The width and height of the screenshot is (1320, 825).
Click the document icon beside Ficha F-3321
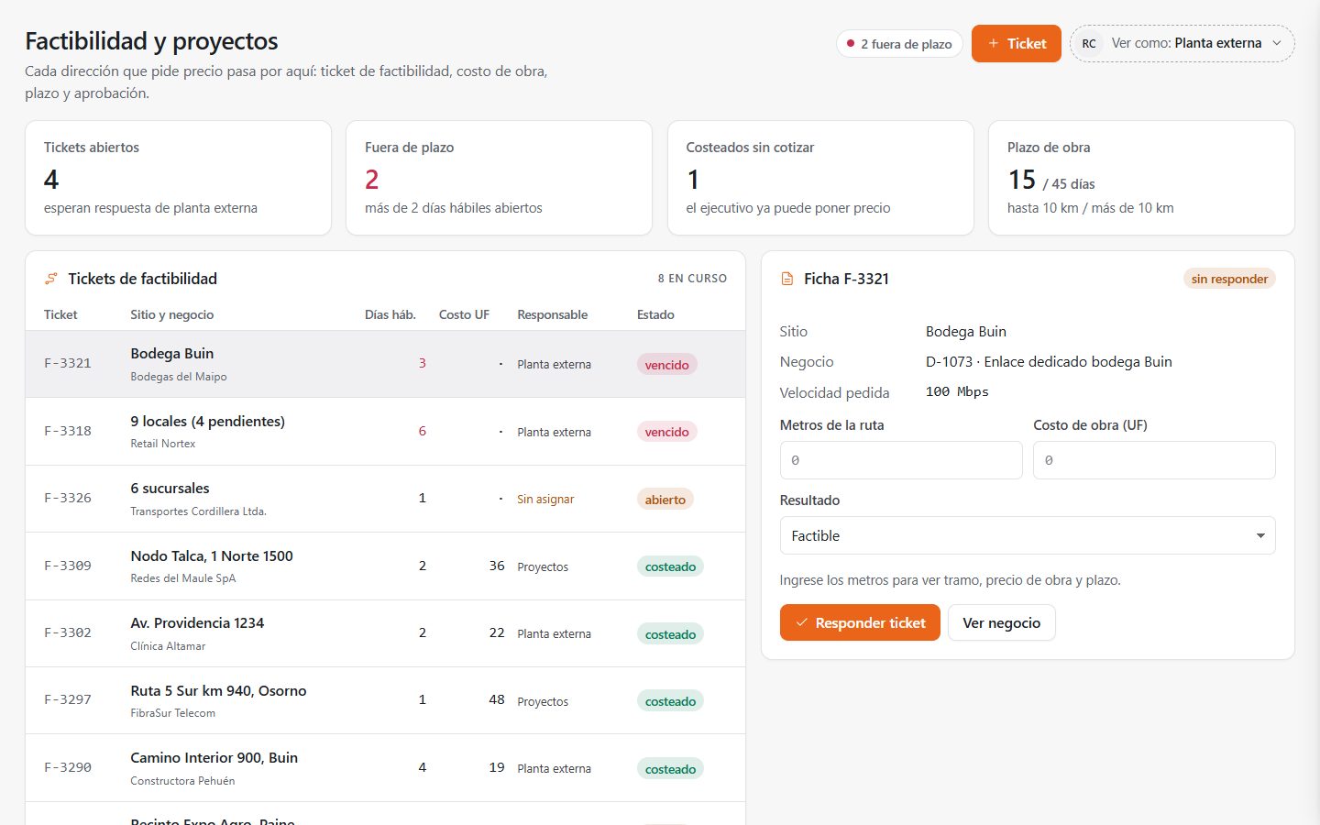(786, 279)
